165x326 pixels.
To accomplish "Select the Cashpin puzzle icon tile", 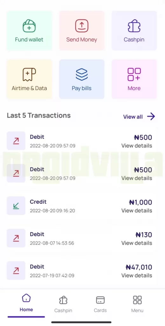I will click(x=134, y=30).
